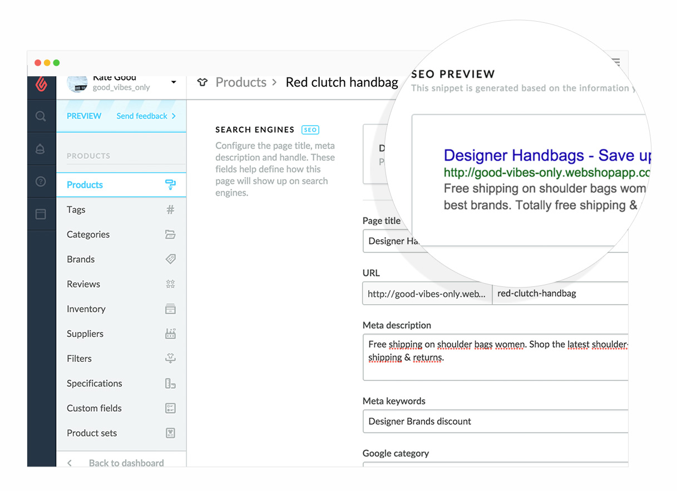Click the Products breadcrumb link
The image size is (677, 491).
tap(241, 82)
